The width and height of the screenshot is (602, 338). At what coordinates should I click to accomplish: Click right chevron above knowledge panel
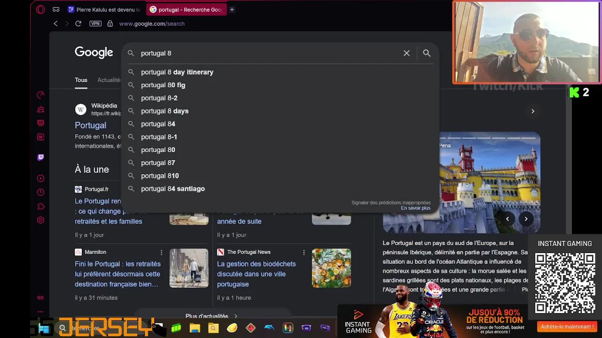[x=533, y=111]
